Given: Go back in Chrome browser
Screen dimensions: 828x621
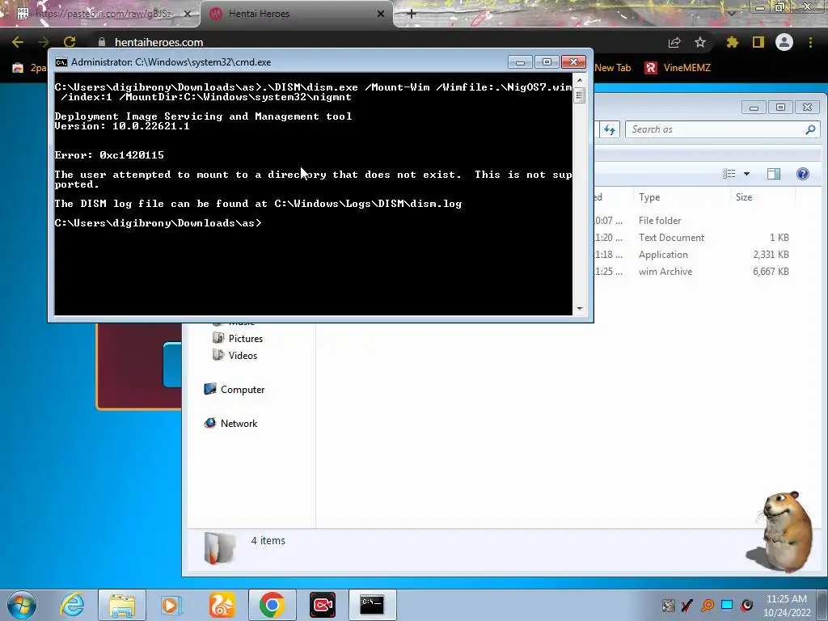Looking at the screenshot, I should [x=18, y=42].
